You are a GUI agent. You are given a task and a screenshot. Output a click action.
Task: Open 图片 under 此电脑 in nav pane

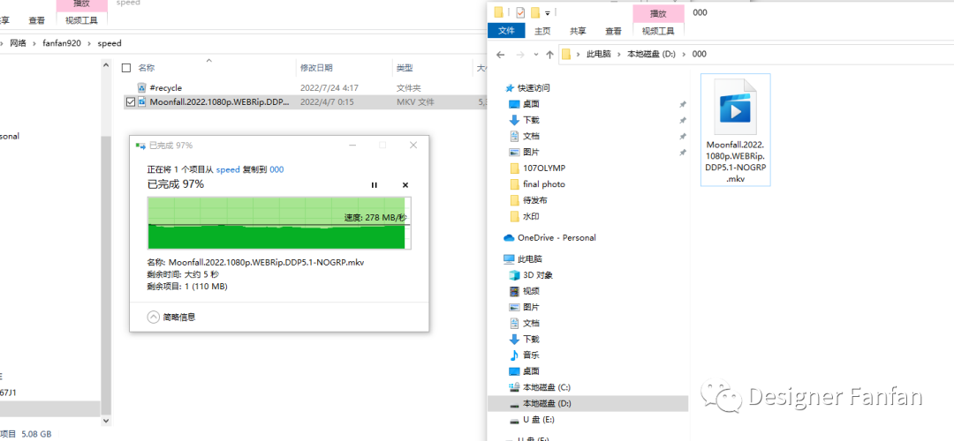pyautogui.click(x=531, y=307)
